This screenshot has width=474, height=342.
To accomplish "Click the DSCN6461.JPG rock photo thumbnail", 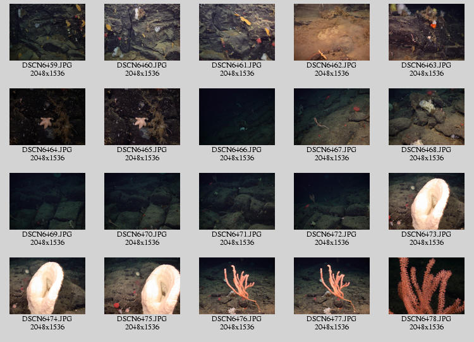I will coord(237,32).
